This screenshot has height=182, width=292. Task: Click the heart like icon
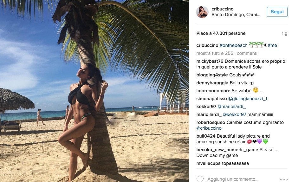click(x=200, y=179)
